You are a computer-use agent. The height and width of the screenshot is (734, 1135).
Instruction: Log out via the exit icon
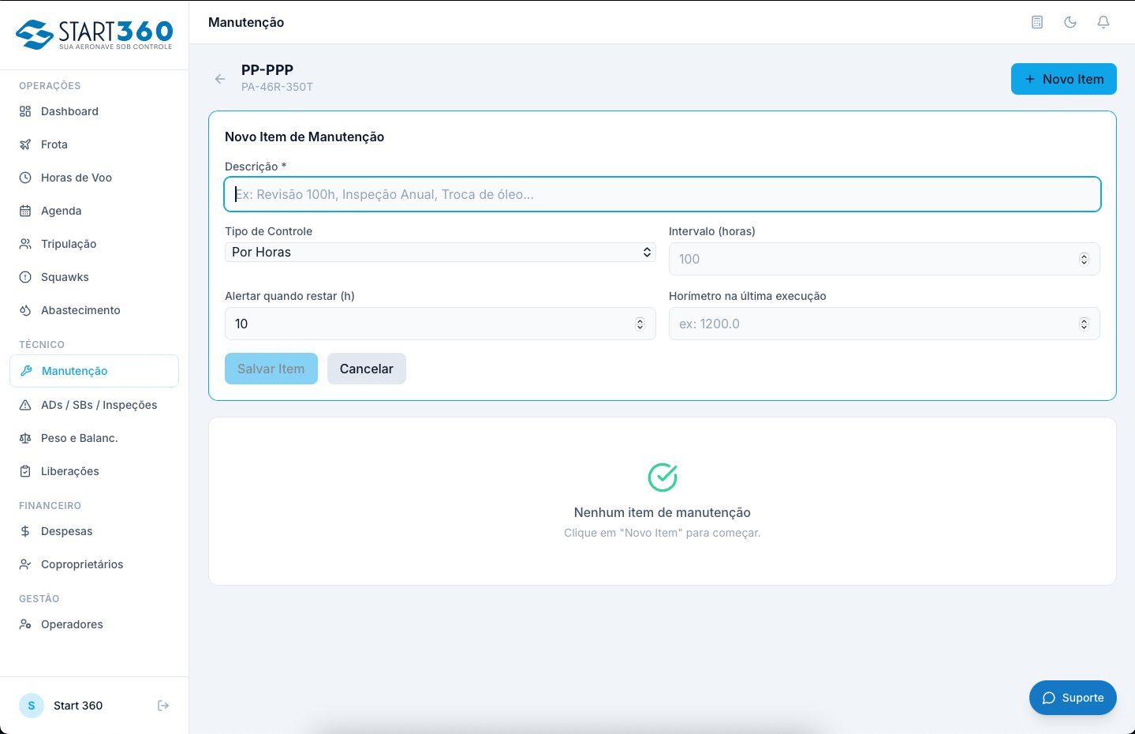tap(163, 706)
